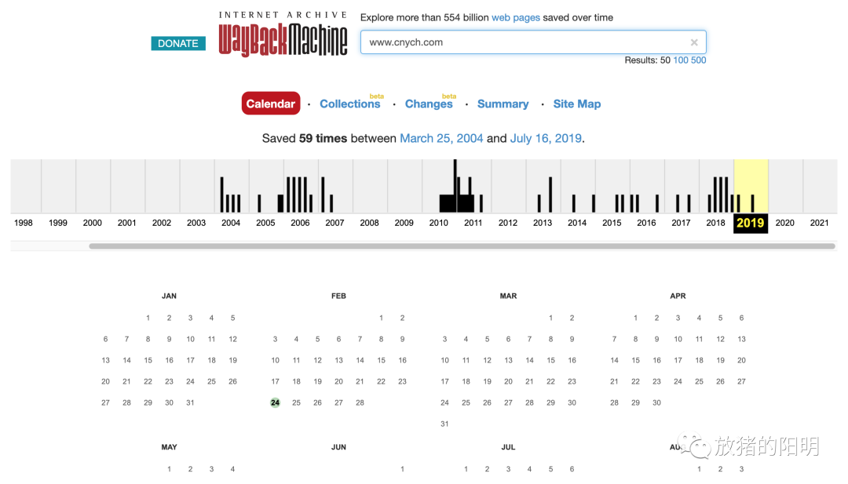The width and height of the screenshot is (848, 484).
Task: Click April 30 in the calendar
Action: [x=656, y=402]
